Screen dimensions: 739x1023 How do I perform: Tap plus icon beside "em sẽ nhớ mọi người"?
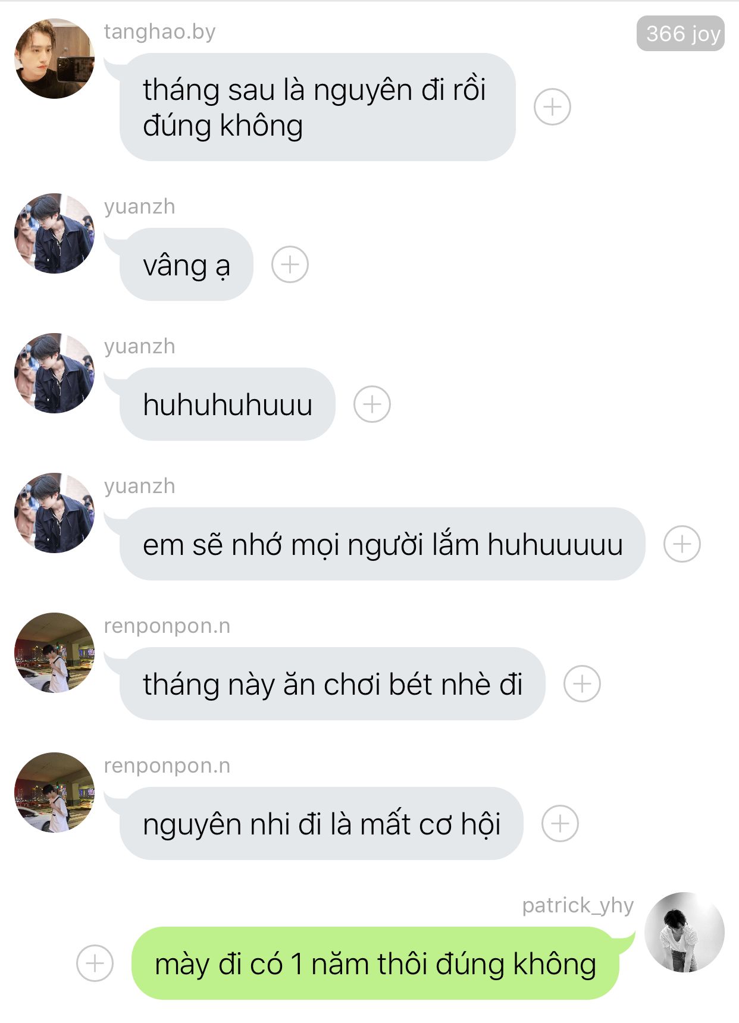coord(682,544)
